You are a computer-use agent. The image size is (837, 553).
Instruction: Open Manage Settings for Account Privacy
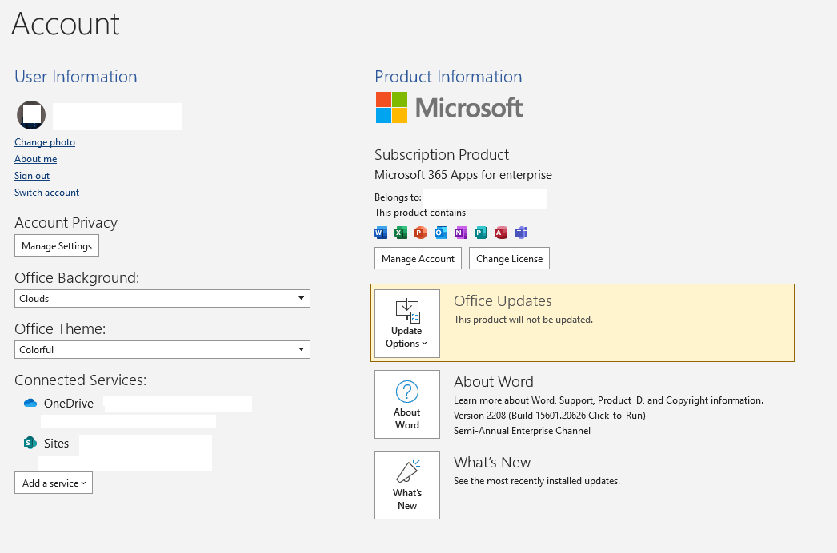pos(57,245)
